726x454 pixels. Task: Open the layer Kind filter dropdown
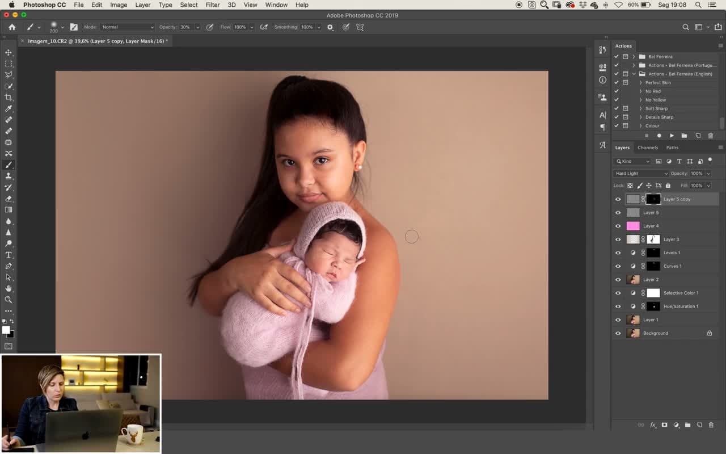coord(633,161)
